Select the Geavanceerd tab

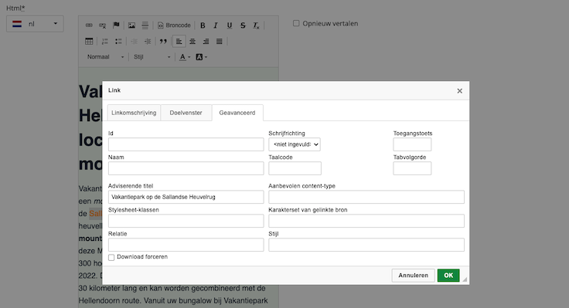click(x=237, y=113)
